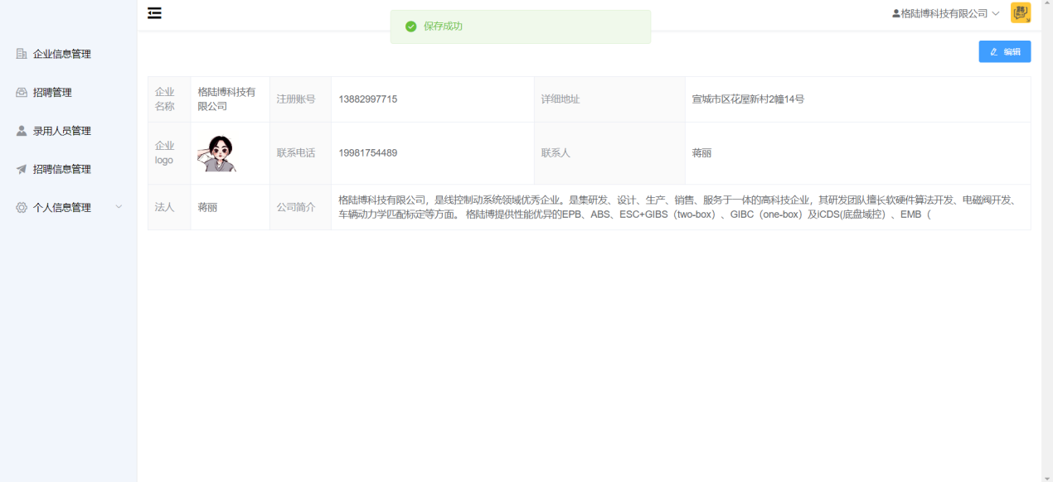The image size is (1053, 482).
Task: Click the 招聘管理 briefcase icon
Action: (x=22, y=92)
